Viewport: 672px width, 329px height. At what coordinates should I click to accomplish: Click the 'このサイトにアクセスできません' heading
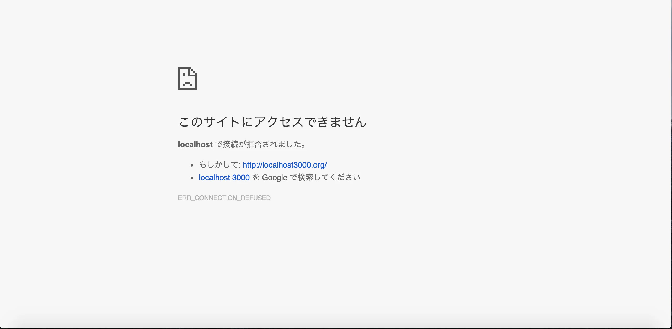tap(272, 122)
